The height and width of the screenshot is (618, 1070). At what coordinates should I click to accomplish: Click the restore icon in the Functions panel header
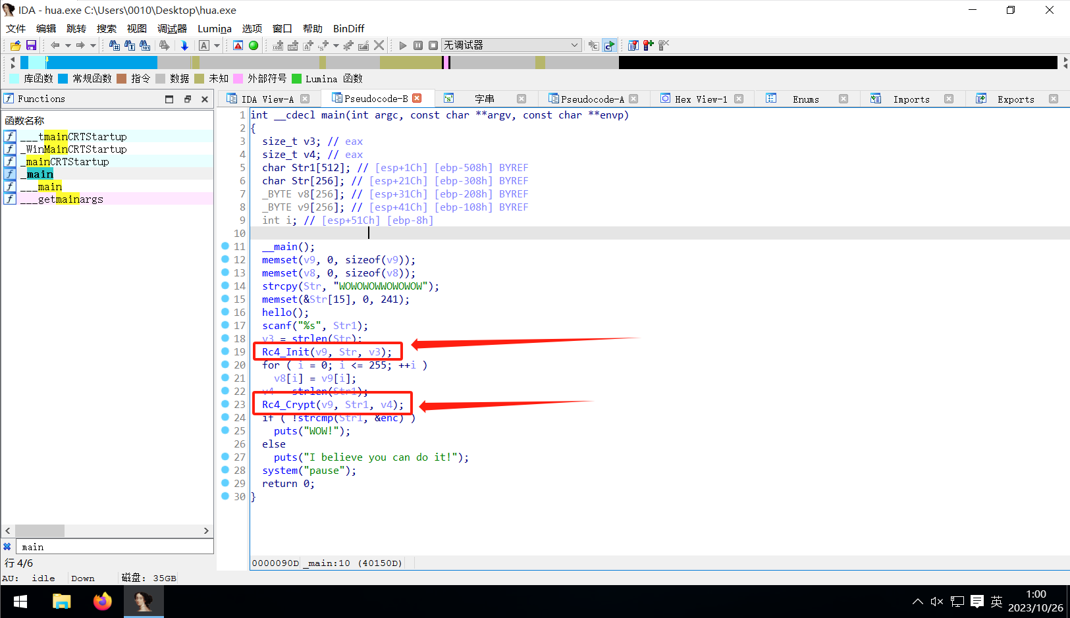click(188, 99)
